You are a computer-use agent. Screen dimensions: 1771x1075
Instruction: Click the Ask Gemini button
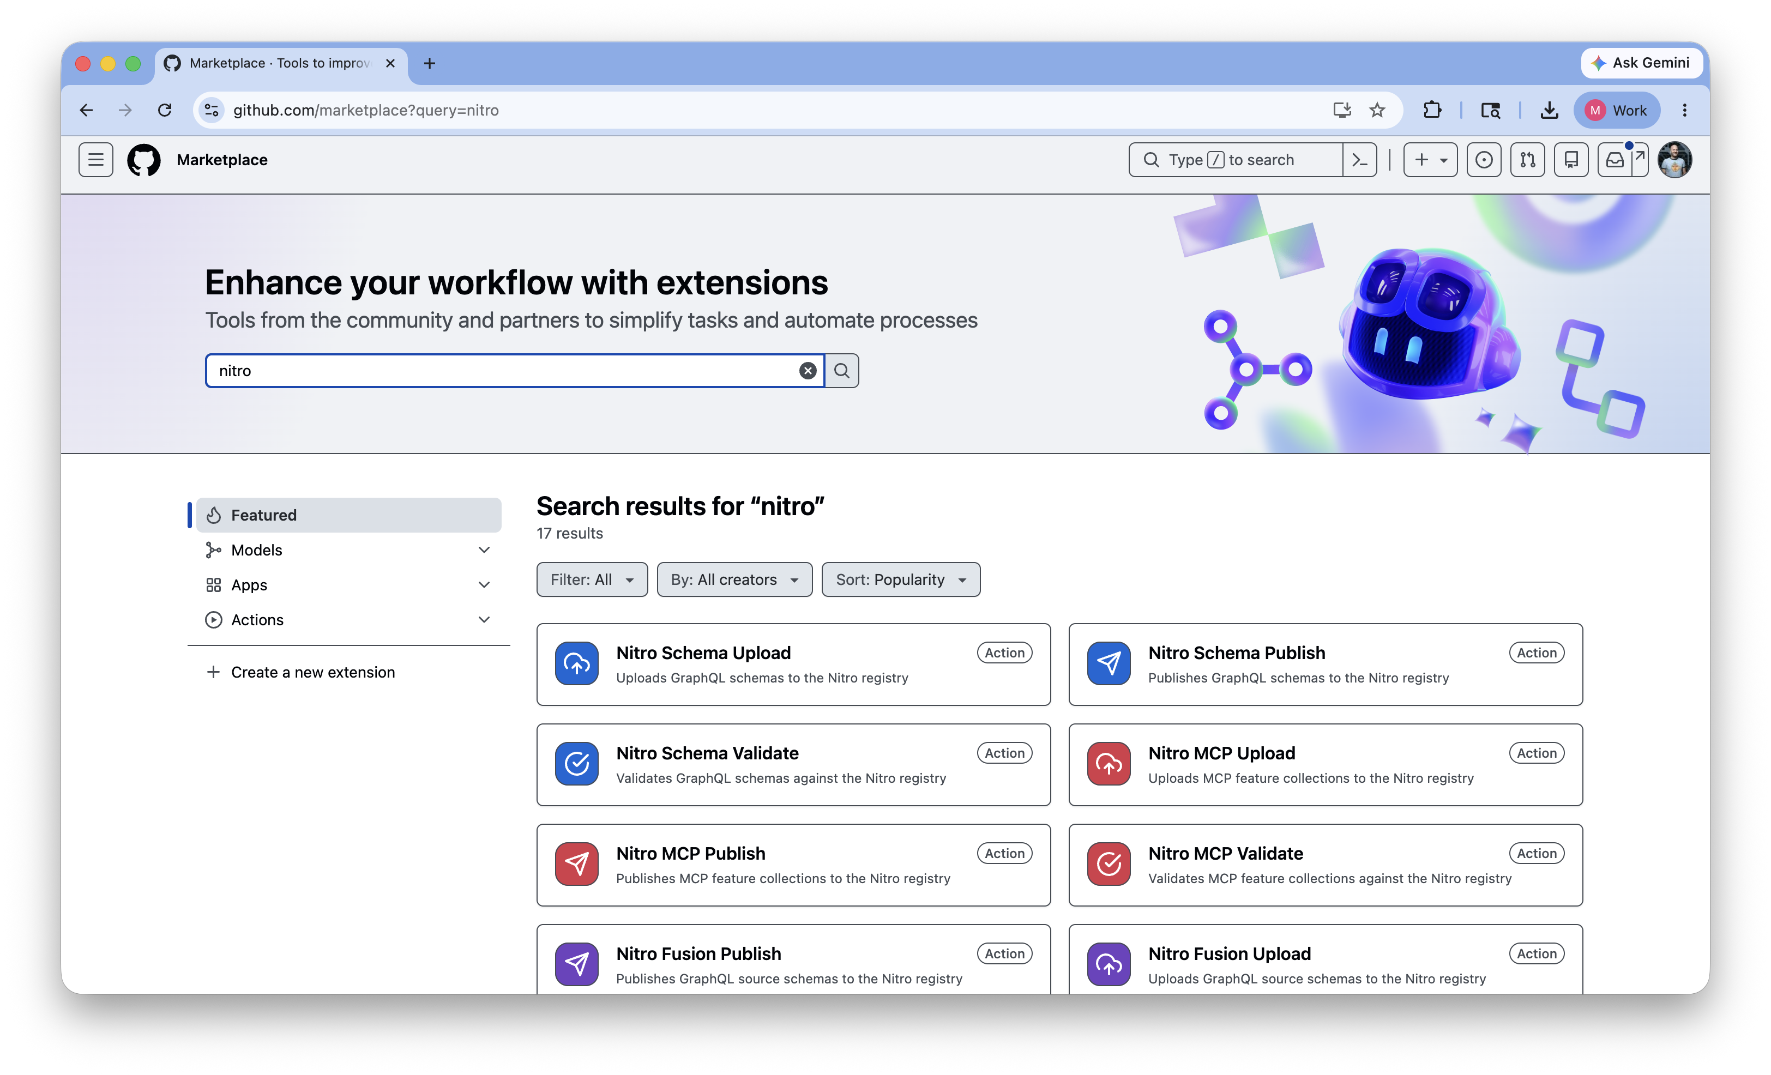pos(1641,63)
